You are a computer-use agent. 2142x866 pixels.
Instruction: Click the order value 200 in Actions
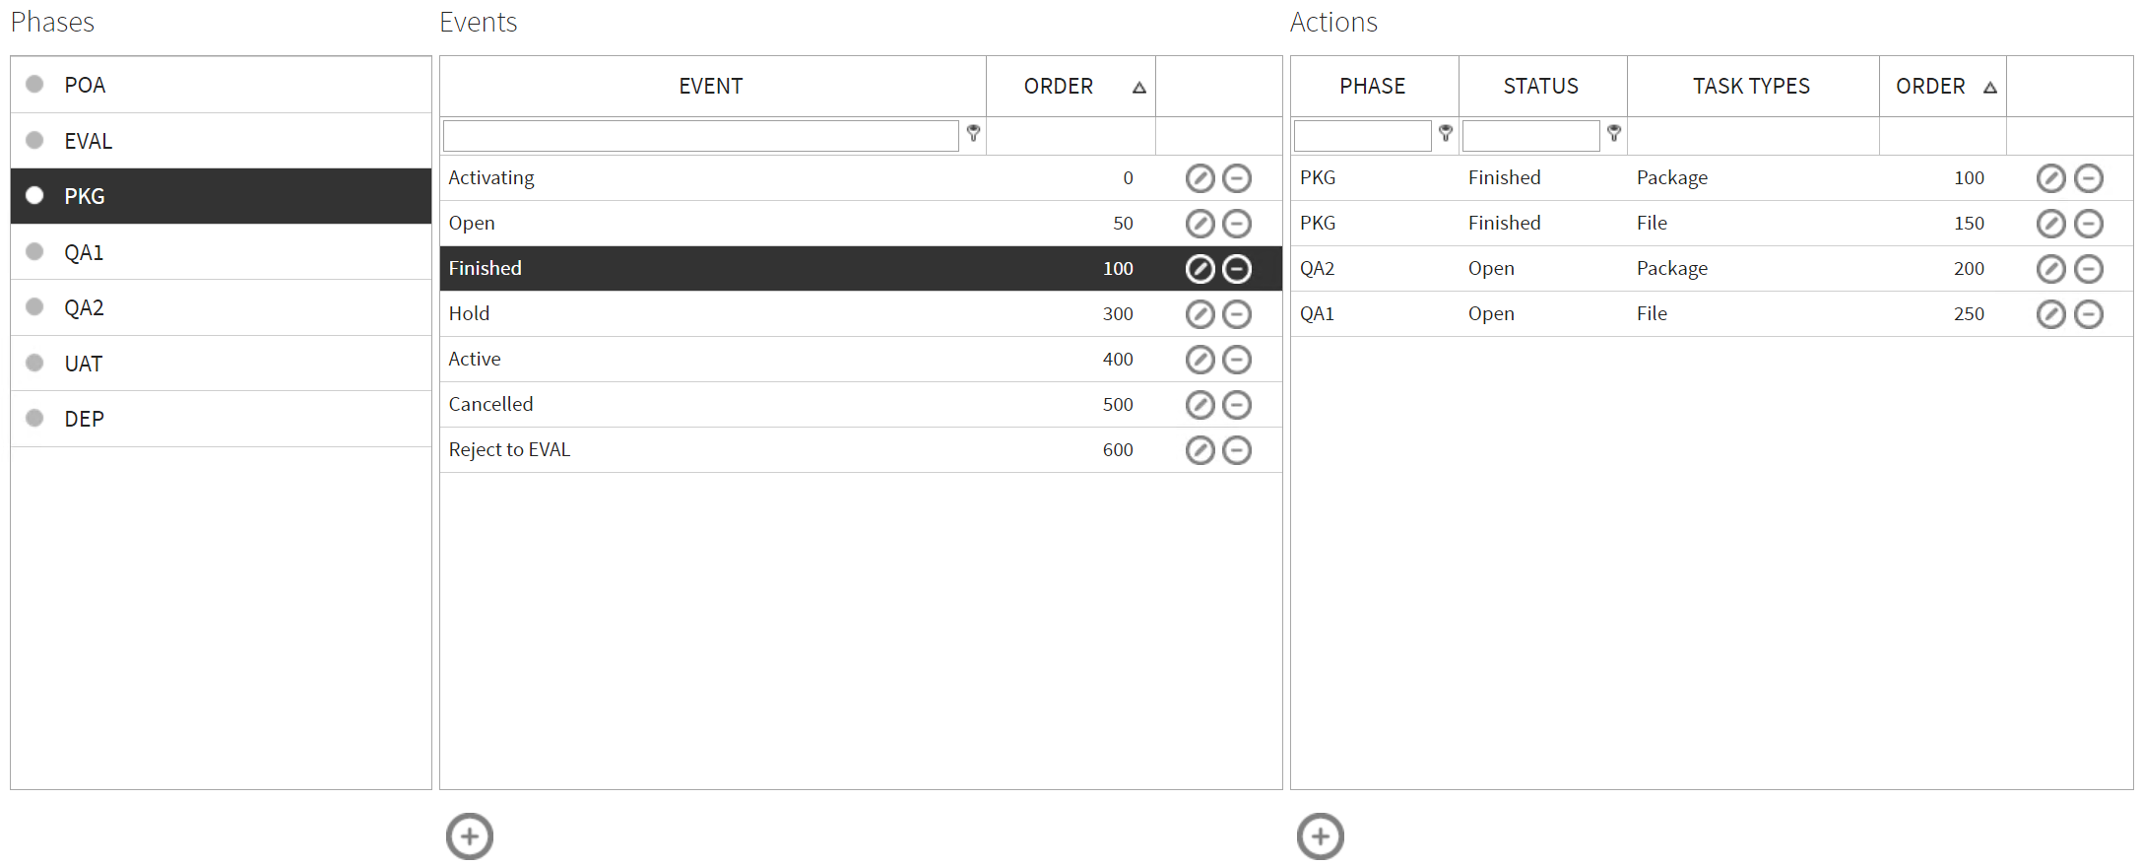(1969, 269)
